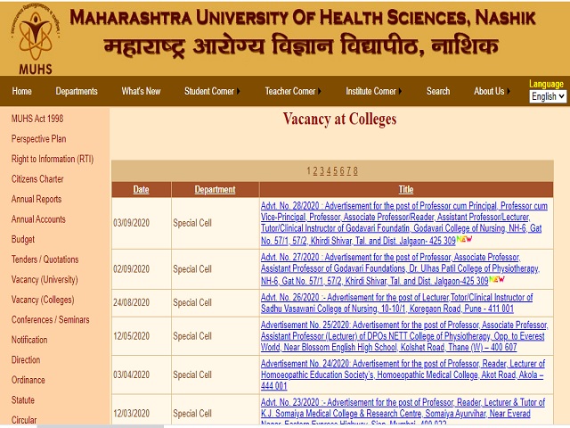
Task: Open Notification sidebar link
Action: (29, 340)
